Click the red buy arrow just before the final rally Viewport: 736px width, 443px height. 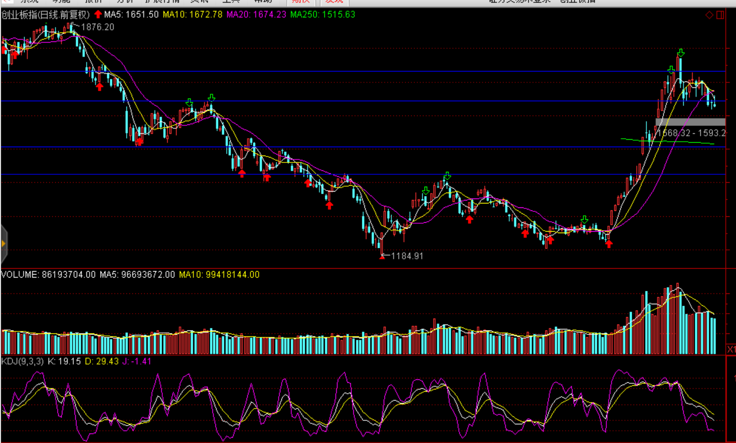[609, 243]
